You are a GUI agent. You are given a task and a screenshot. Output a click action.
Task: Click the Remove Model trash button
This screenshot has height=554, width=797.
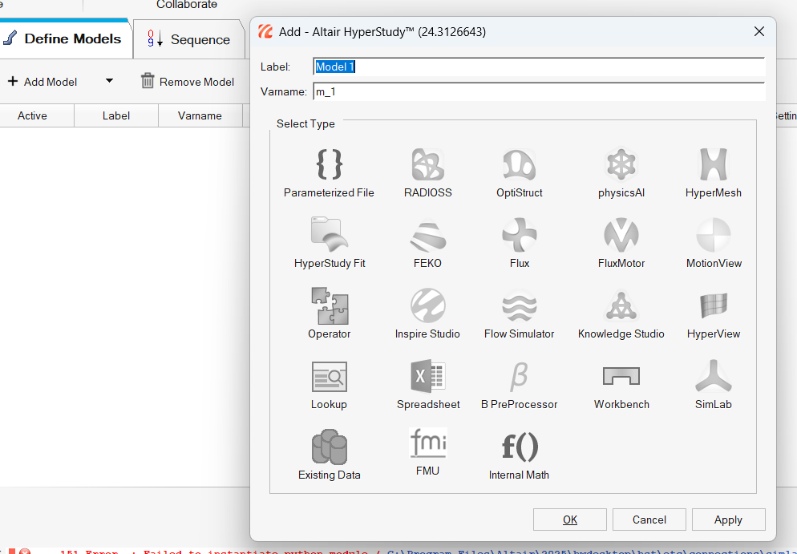188,82
